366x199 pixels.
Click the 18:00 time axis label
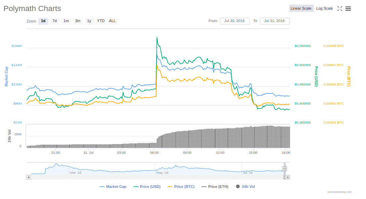pos(286,153)
